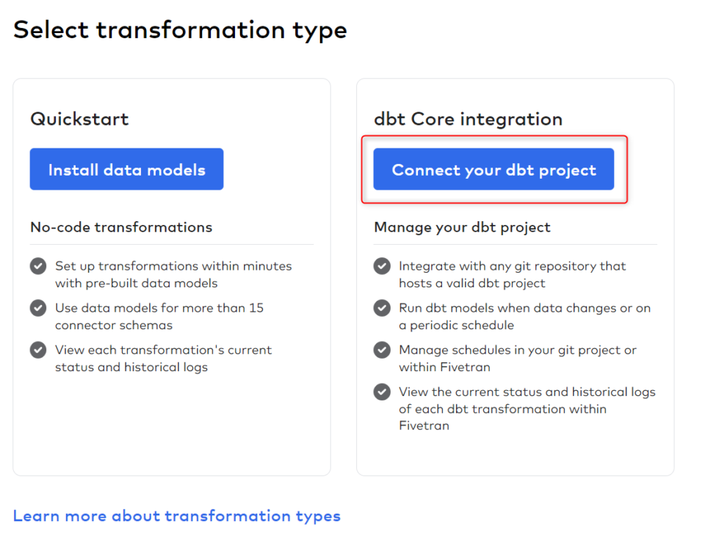Select the dbt Core integration heading
Screen dimensions: 705x560
click(468, 118)
